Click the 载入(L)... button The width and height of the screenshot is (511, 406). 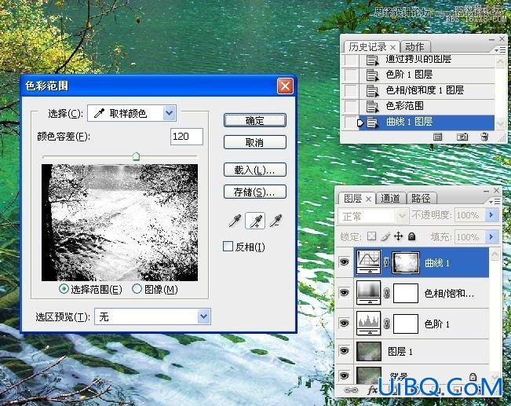point(255,170)
